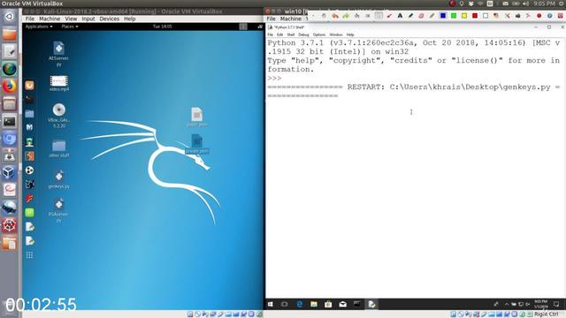566x318 pixels.
Task: Open Machine menu of Kali VirtualBox window
Action: click(x=50, y=19)
